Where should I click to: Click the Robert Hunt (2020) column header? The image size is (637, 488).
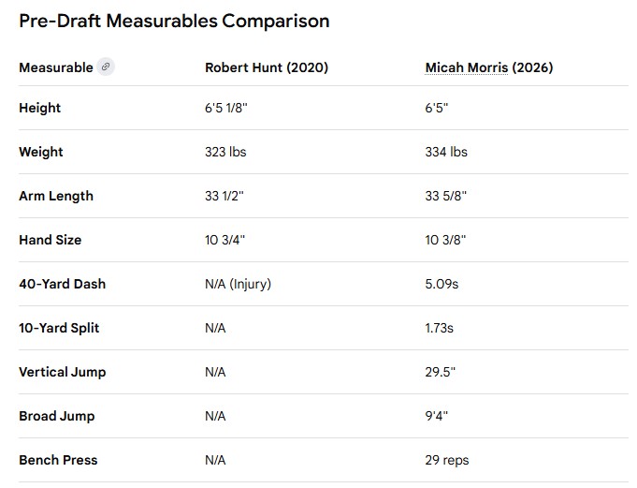[267, 67]
